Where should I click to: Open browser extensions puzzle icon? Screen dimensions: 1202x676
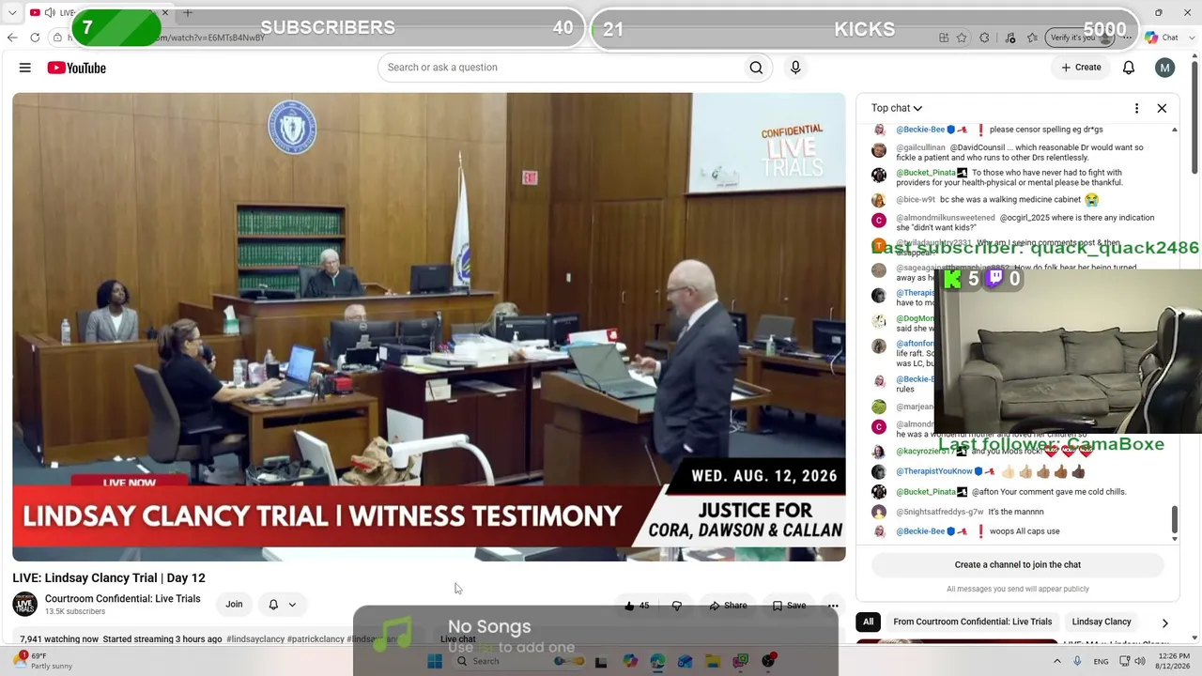(984, 38)
